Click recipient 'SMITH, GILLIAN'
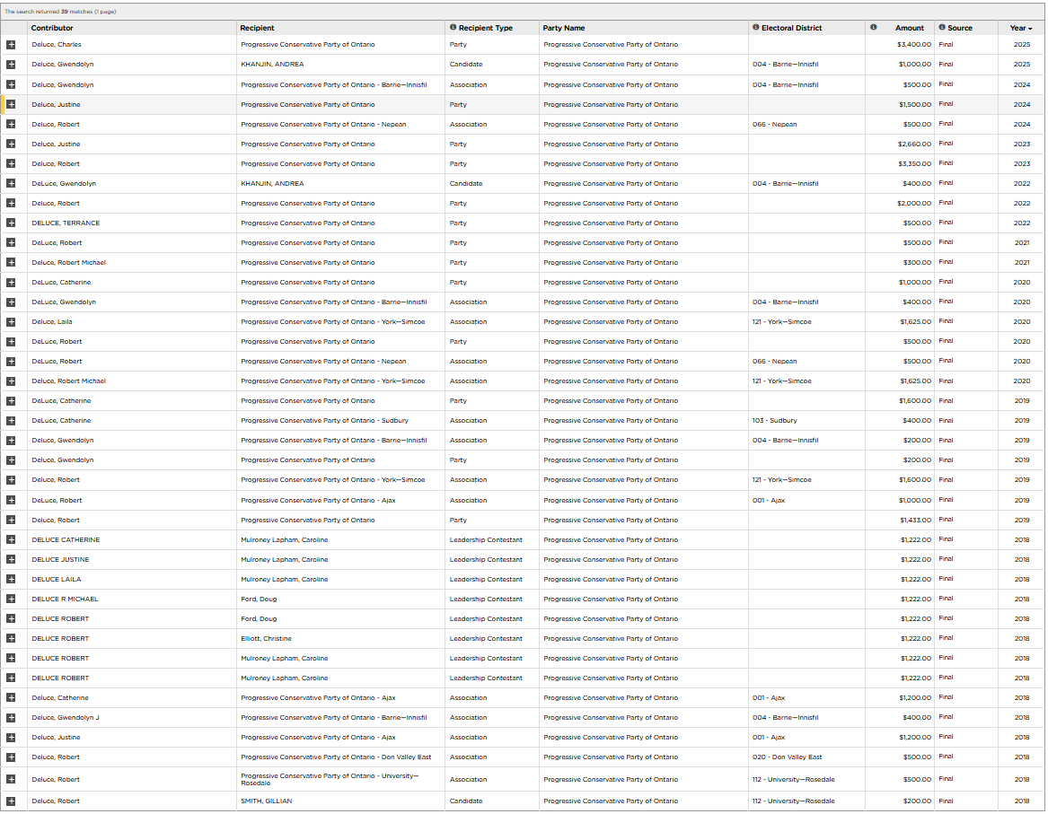 267,801
